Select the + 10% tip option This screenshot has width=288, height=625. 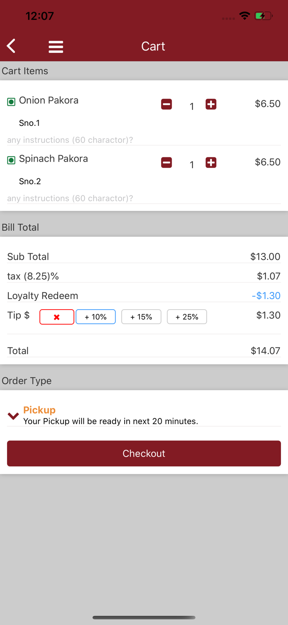tap(96, 317)
